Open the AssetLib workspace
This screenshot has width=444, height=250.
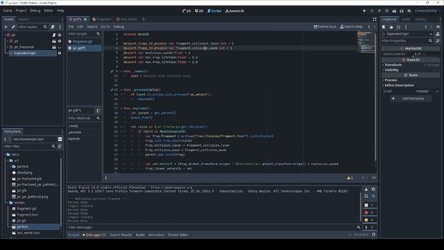coord(234,11)
